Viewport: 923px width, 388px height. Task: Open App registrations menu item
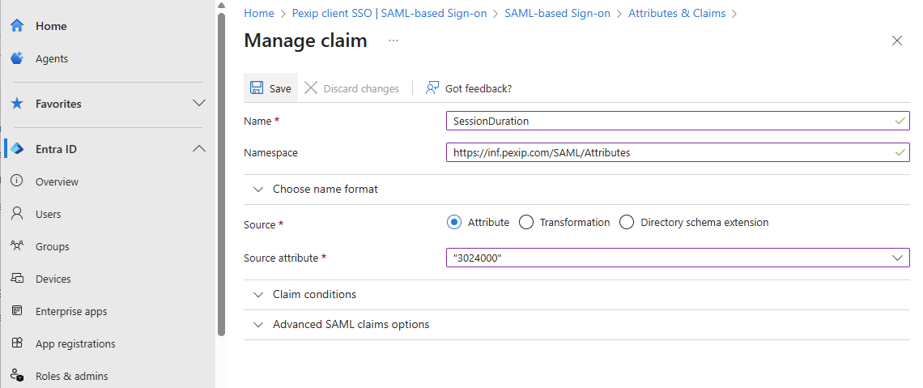click(75, 343)
